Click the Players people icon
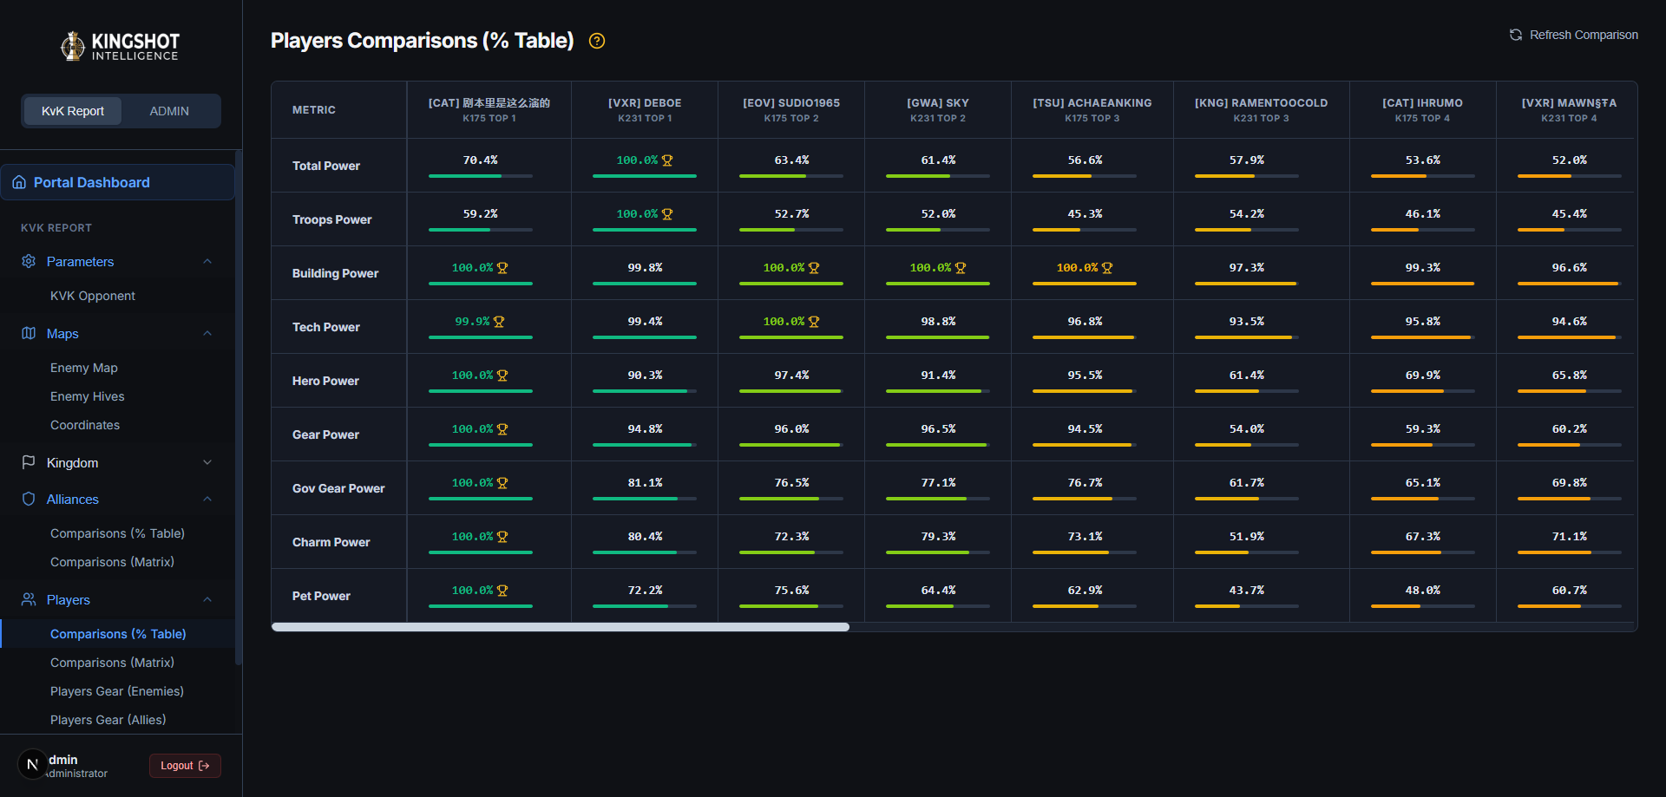Screen dimensions: 1666x797 pyautogui.click(x=29, y=599)
